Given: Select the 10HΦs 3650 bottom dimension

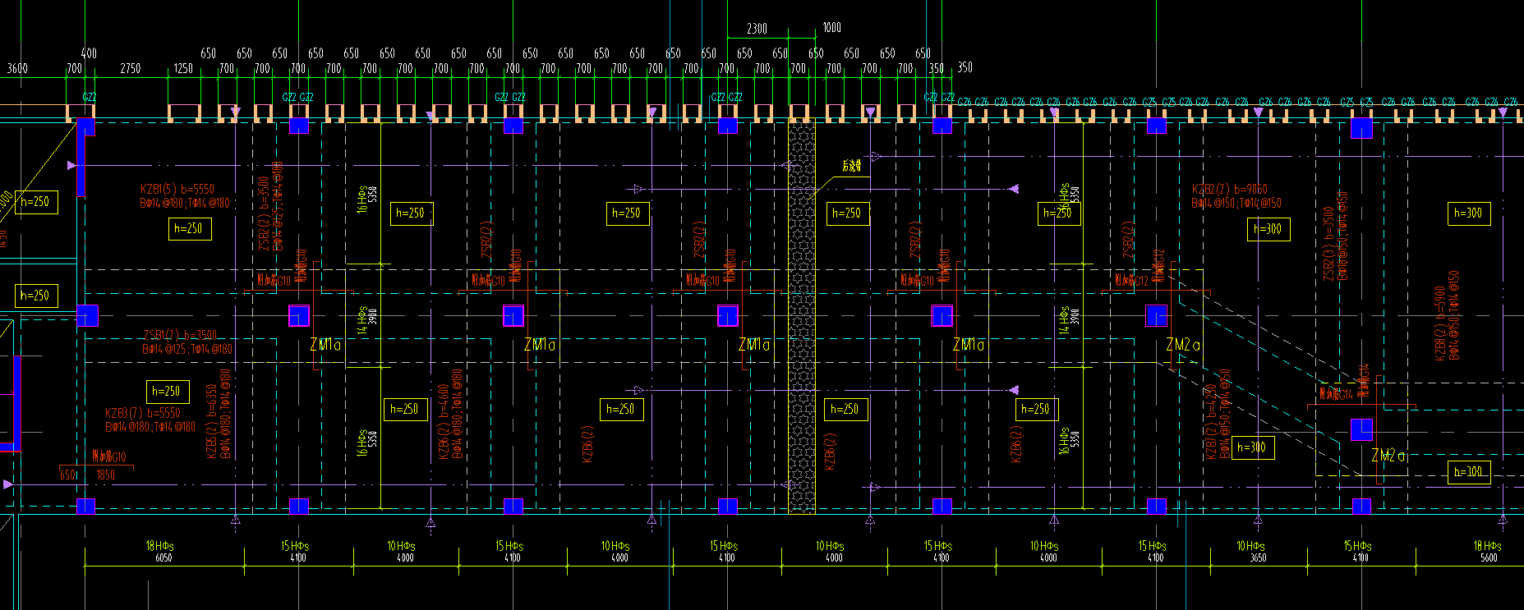Looking at the screenshot, I should point(1252,551).
